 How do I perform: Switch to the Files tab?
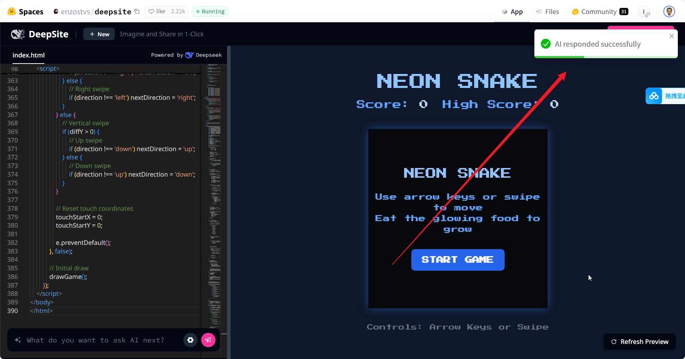[x=547, y=12]
